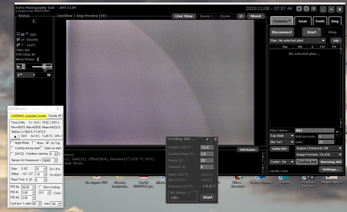
Task: Open the Settings... button
Action: tap(331, 169)
